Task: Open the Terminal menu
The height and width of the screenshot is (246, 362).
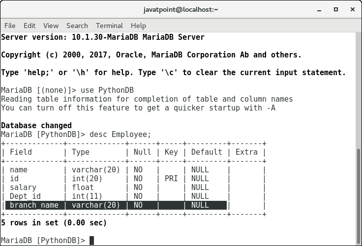Action: coord(109,26)
